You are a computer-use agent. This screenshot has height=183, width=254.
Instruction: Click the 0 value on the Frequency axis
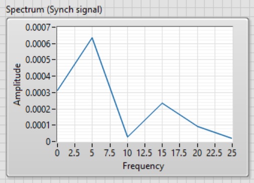coord(57,153)
